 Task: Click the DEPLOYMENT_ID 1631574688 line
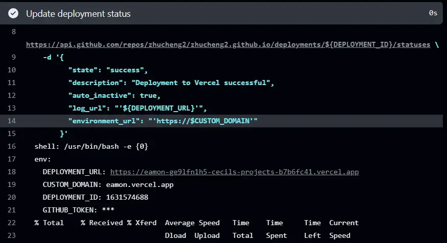coord(95,197)
